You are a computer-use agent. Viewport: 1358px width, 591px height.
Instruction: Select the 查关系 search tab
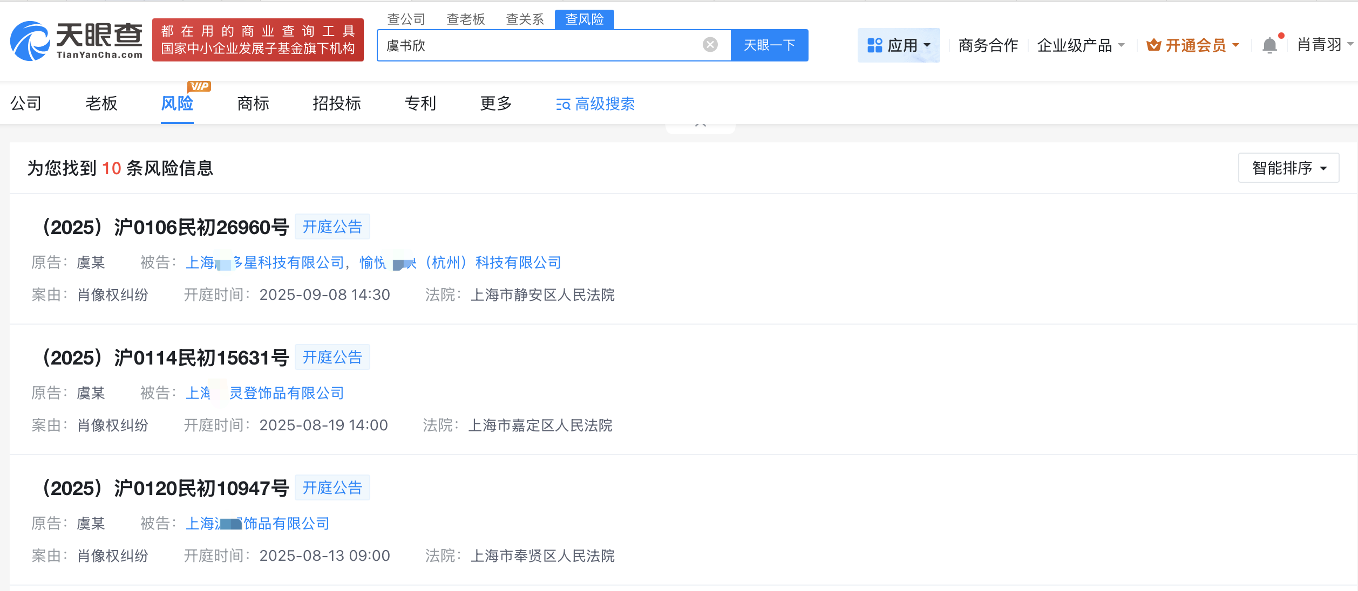point(525,19)
